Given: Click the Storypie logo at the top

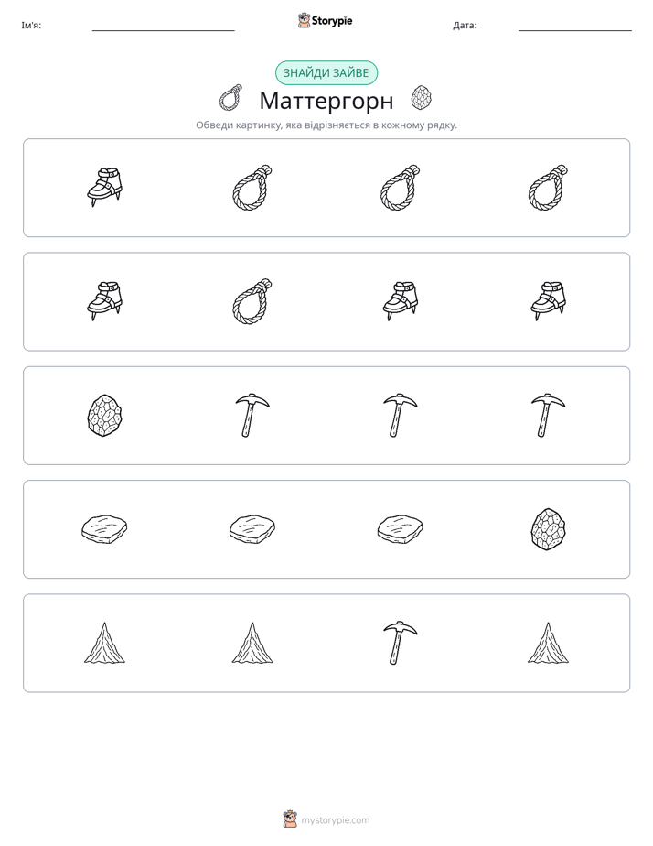Looking at the screenshot, I should tap(326, 20).
